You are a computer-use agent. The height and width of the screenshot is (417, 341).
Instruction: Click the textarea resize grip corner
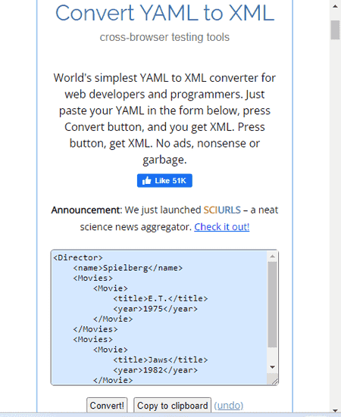click(x=274, y=381)
